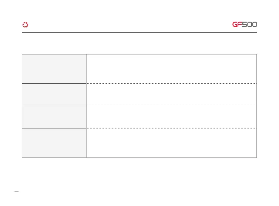The width and height of the screenshot is (279, 206).
Task: Click the GF500 logo
Action: [244, 25]
